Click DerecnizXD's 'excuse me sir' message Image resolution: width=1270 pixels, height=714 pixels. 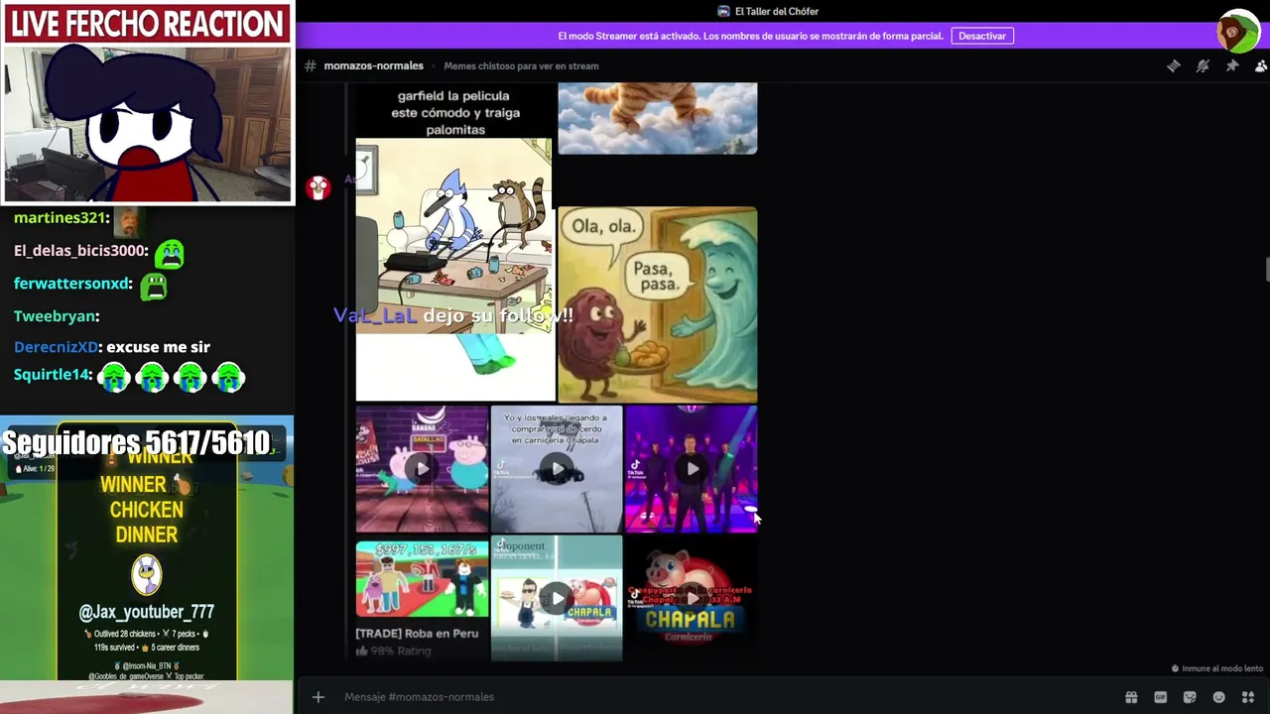[x=158, y=347]
